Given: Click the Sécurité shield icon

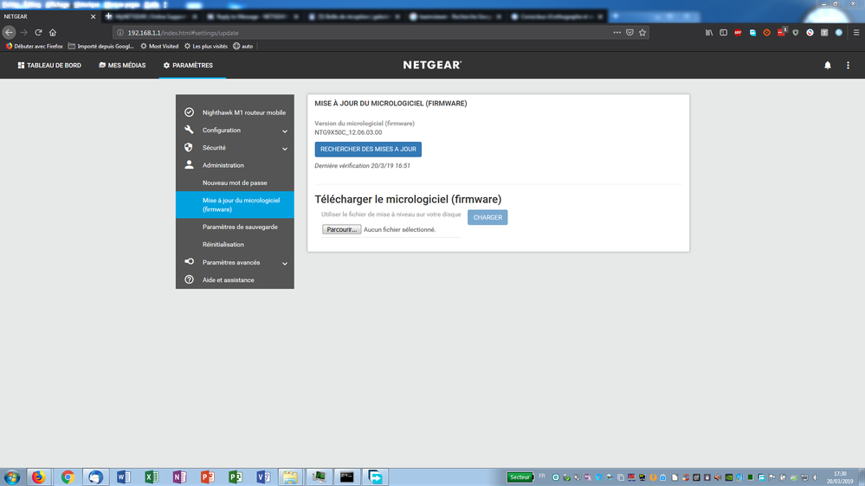Looking at the screenshot, I should (x=190, y=147).
